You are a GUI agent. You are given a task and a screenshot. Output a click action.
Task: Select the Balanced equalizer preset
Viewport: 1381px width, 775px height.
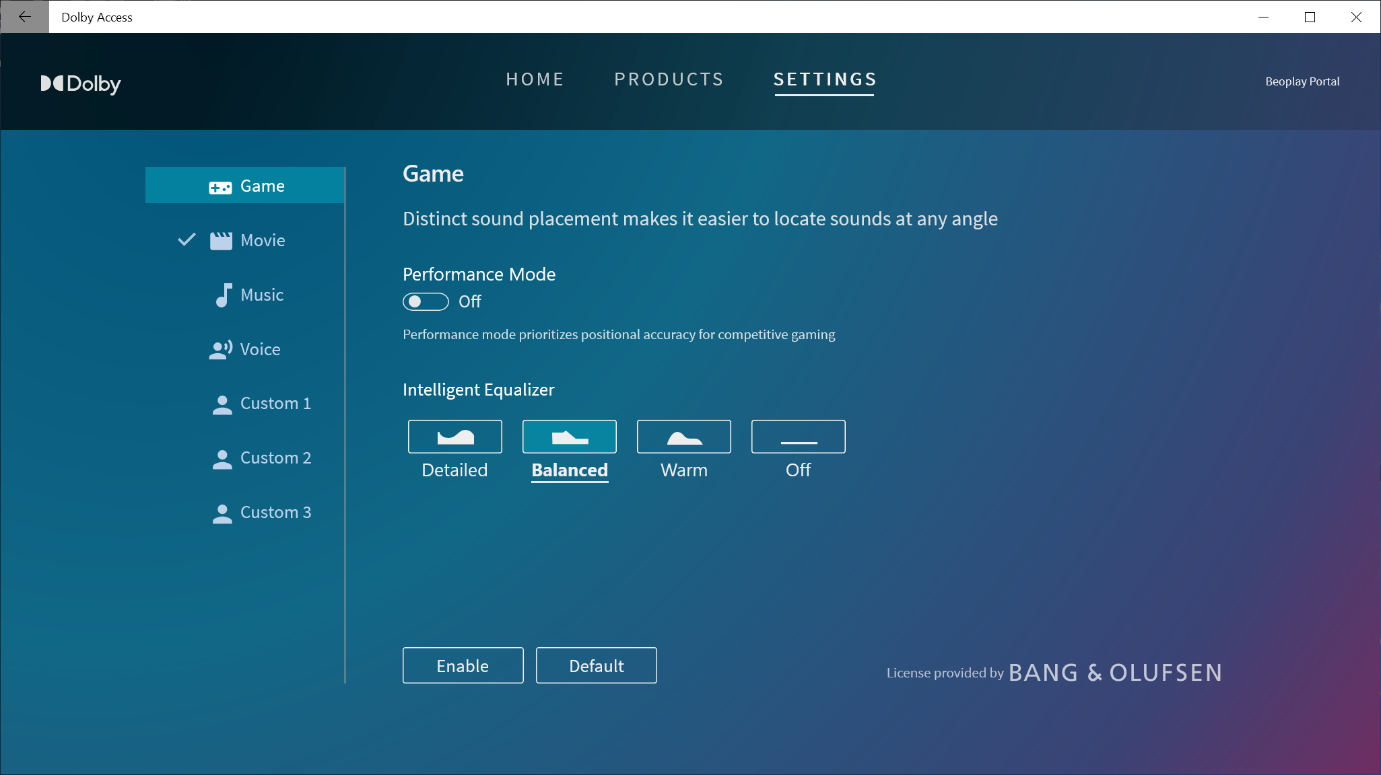coord(569,437)
